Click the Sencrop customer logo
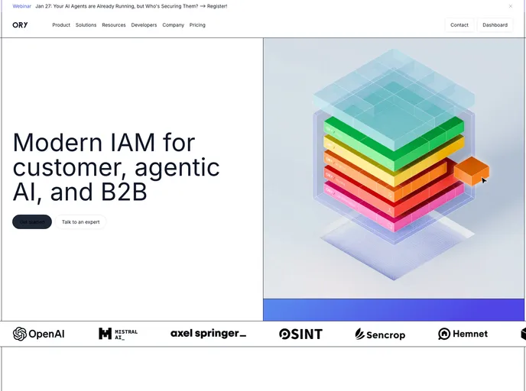This screenshot has height=391, width=526. [x=380, y=334]
